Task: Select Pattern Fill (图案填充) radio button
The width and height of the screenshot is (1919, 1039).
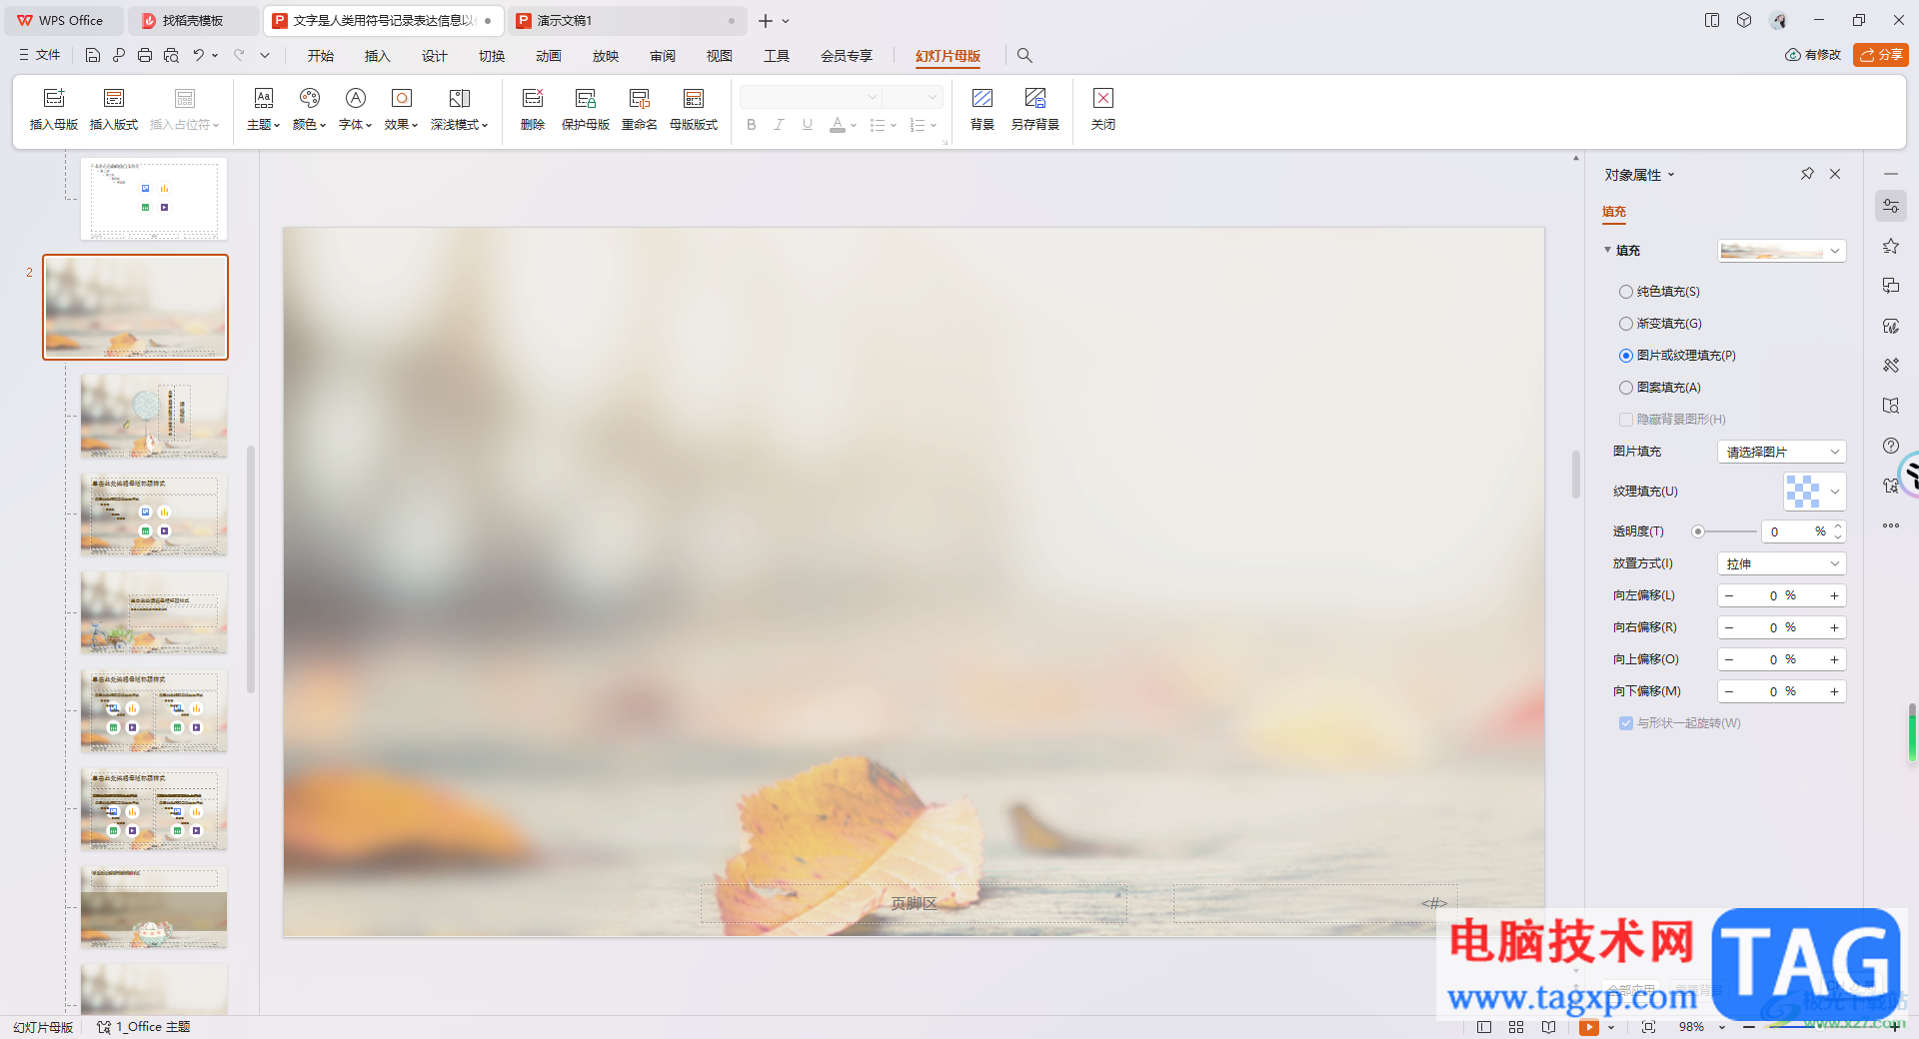Action: click(1626, 388)
